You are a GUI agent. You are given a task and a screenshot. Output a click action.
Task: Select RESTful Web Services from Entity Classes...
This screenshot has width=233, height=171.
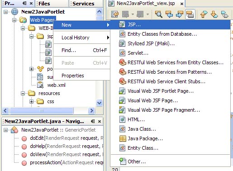click(170, 62)
